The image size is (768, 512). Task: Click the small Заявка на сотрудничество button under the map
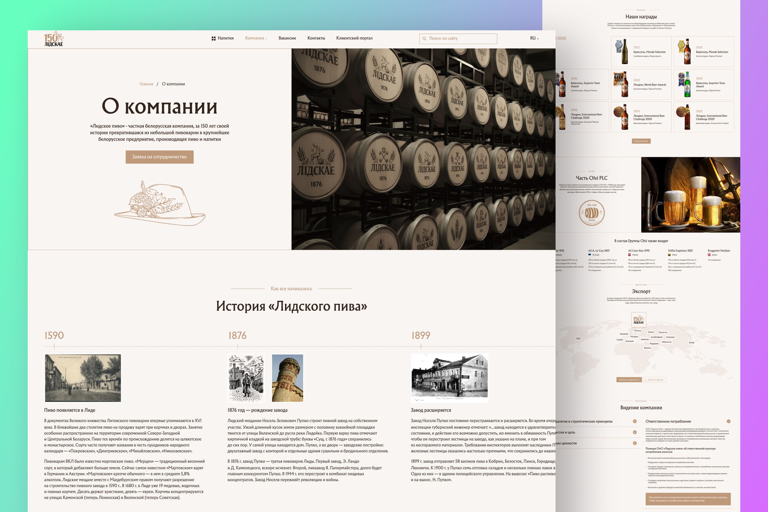[629, 380]
